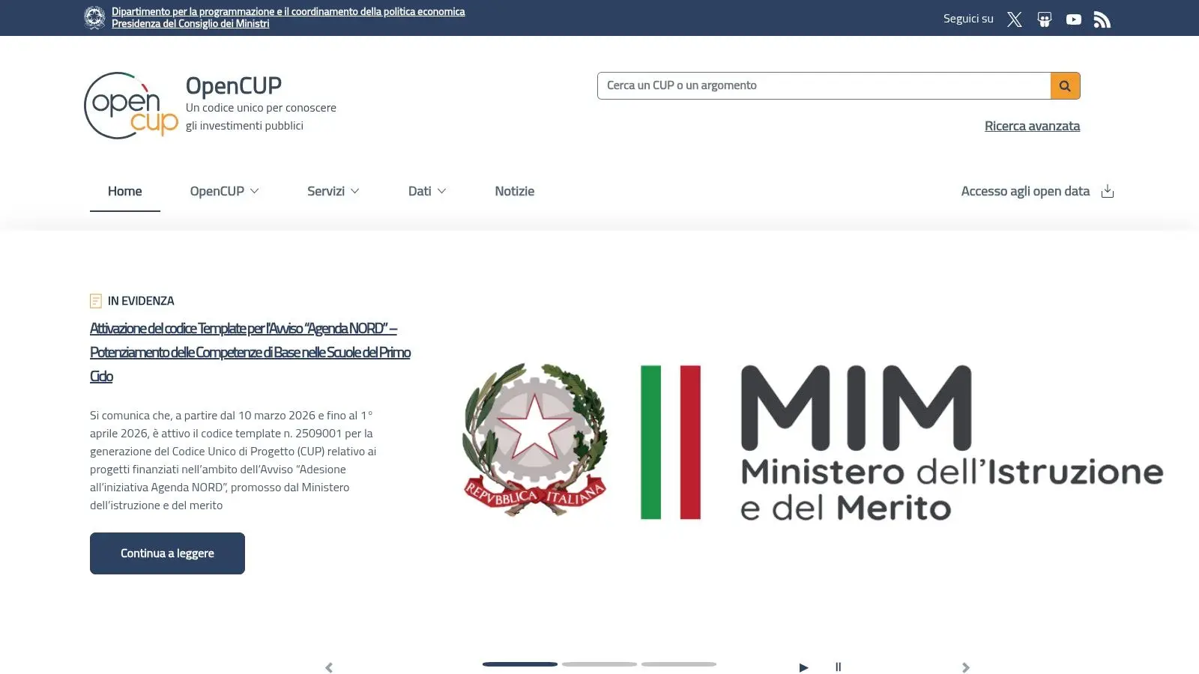The image size is (1199, 674).
Task: Open the RSS feed icon
Action: point(1102,19)
